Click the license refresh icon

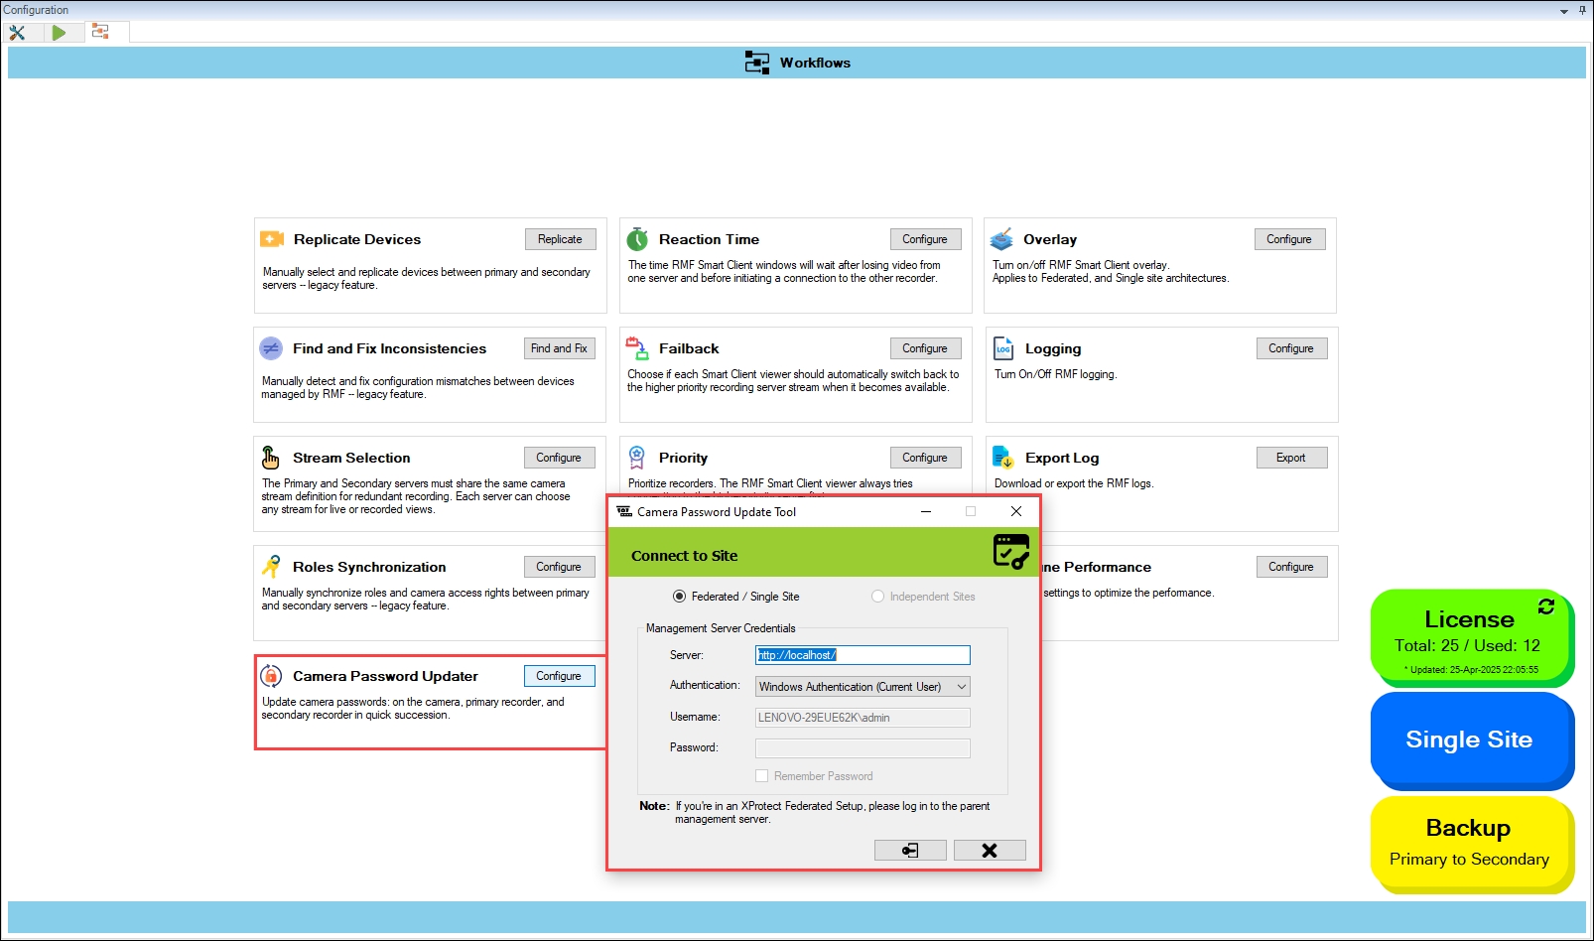point(1545,606)
